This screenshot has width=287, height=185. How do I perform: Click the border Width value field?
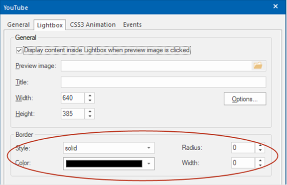click(243, 163)
